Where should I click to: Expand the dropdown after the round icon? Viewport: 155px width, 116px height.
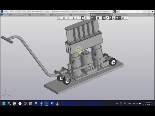pos(89,18)
